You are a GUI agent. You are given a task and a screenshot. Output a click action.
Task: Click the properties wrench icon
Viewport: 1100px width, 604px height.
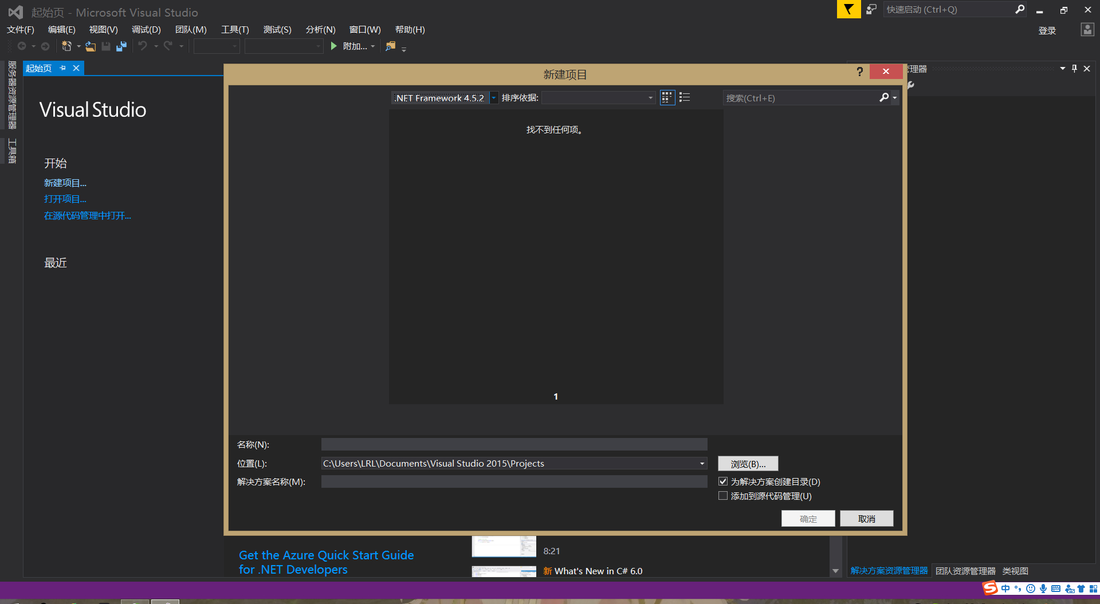click(910, 85)
